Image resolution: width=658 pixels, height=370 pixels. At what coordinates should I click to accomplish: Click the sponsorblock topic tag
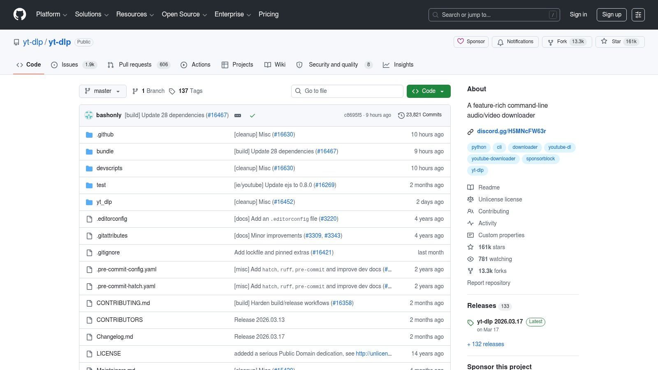[x=540, y=159]
